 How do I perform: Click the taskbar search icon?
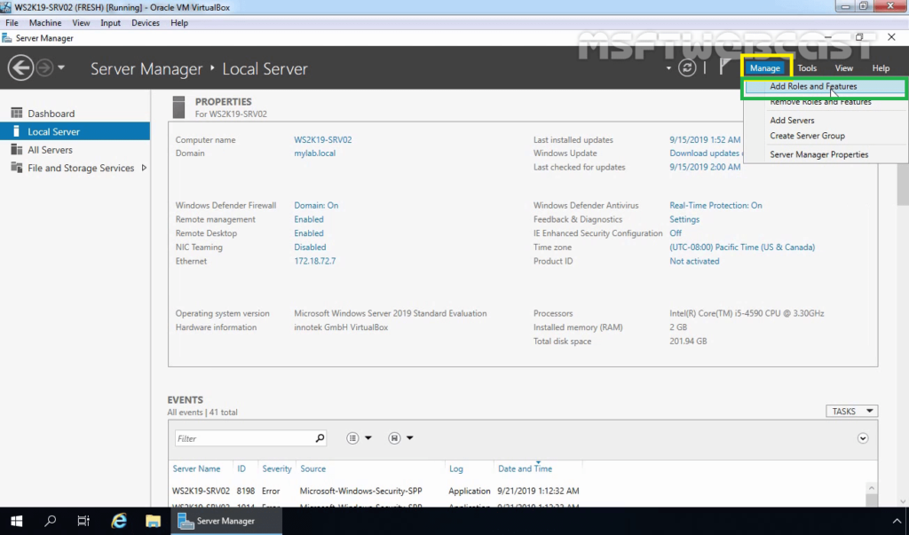(x=51, y=521)
